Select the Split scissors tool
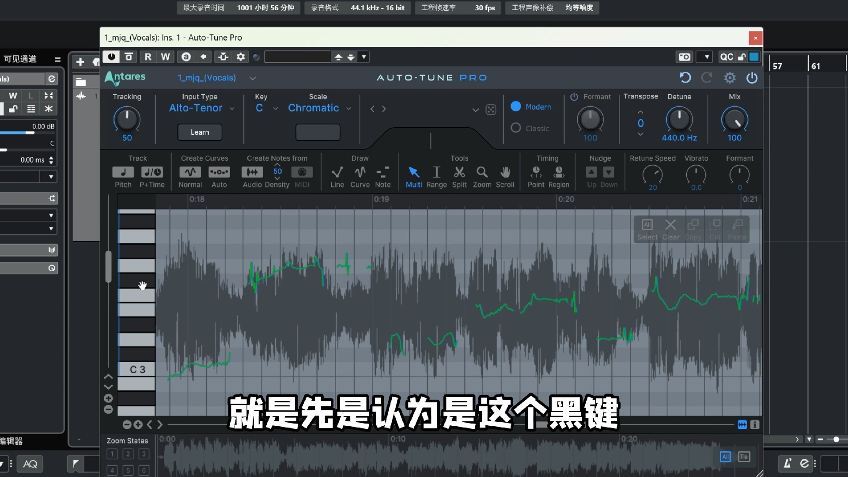The width and height of the screenshot is (848, 477). pos(459,172)
